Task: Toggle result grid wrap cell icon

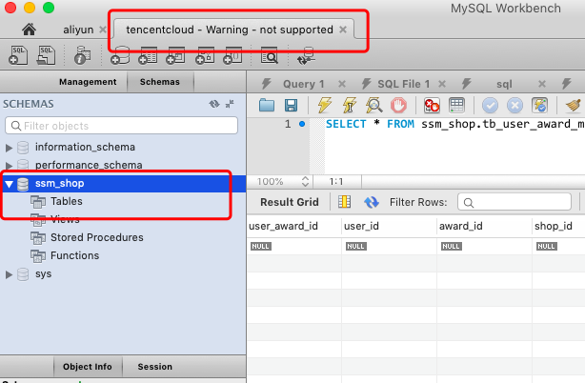Action: click(344, 202)
